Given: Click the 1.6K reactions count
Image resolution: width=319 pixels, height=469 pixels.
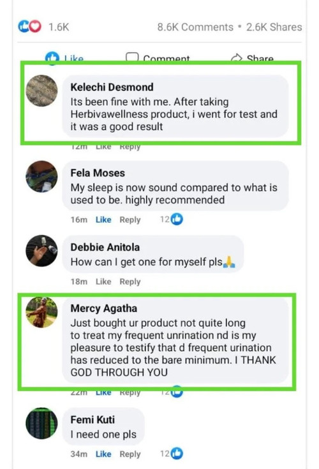Looking at the screenshot, I should coord(59,27).
